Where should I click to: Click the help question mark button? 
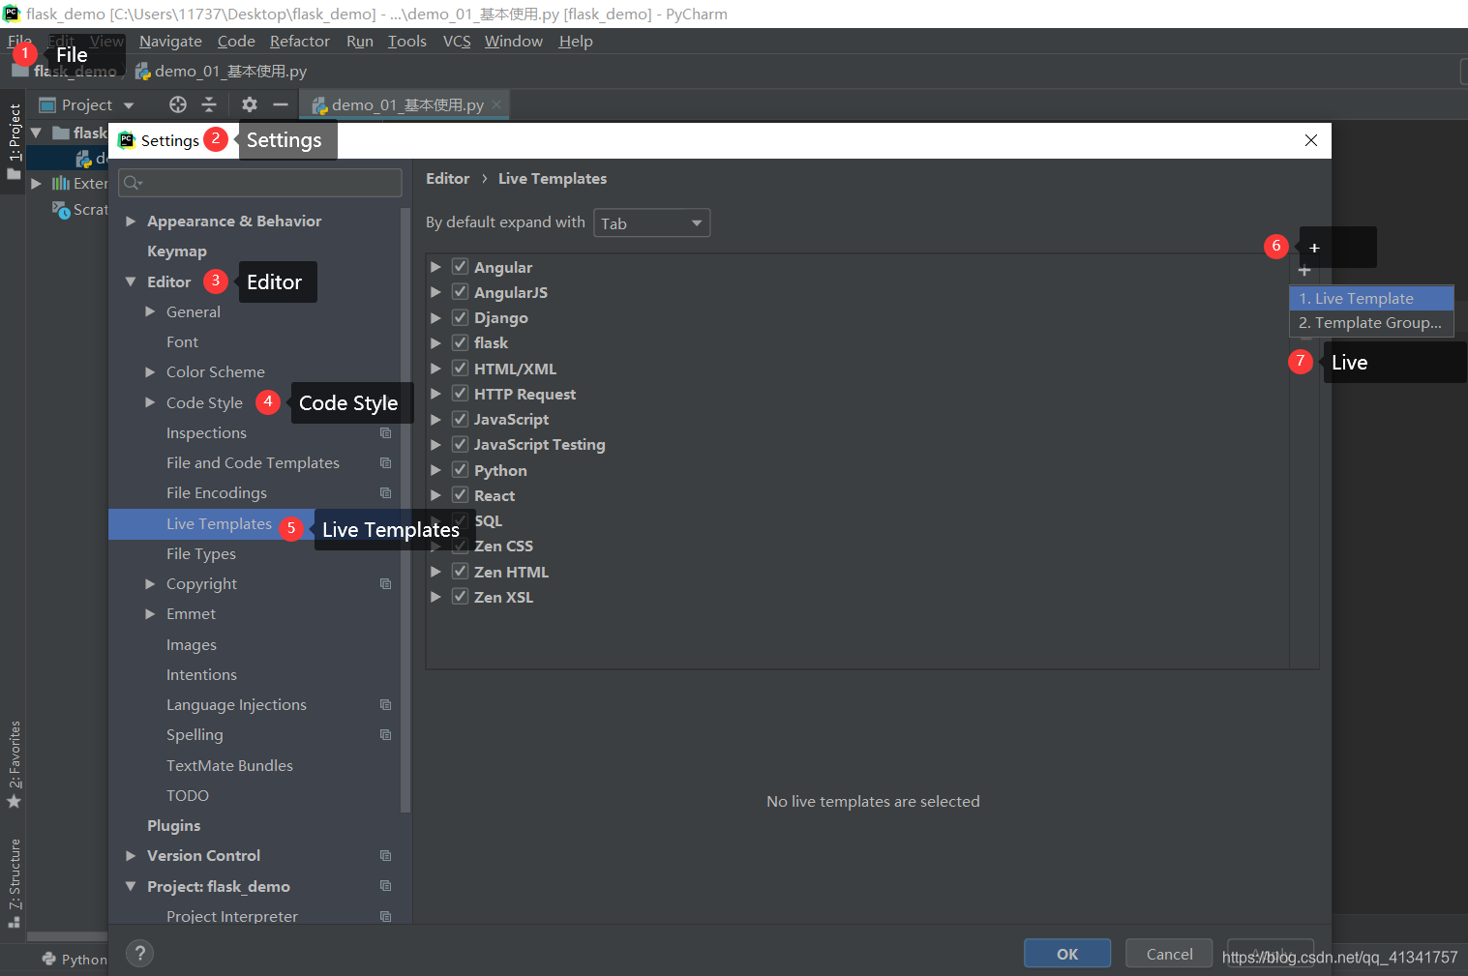140,953
